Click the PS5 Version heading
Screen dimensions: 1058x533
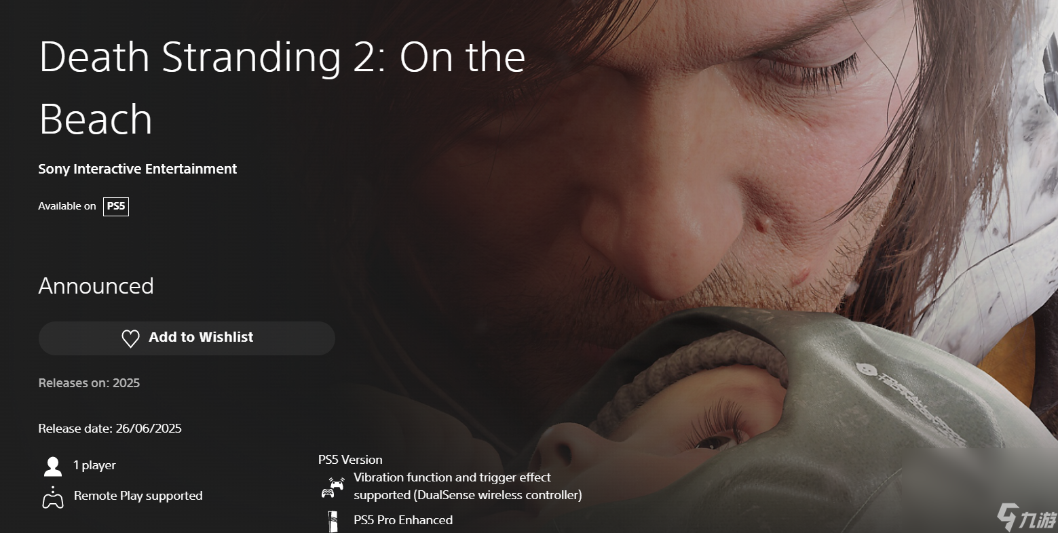pyautogui.click(x=350, y=459)
